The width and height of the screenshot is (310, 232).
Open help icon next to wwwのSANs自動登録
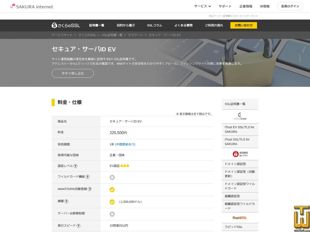90,189
